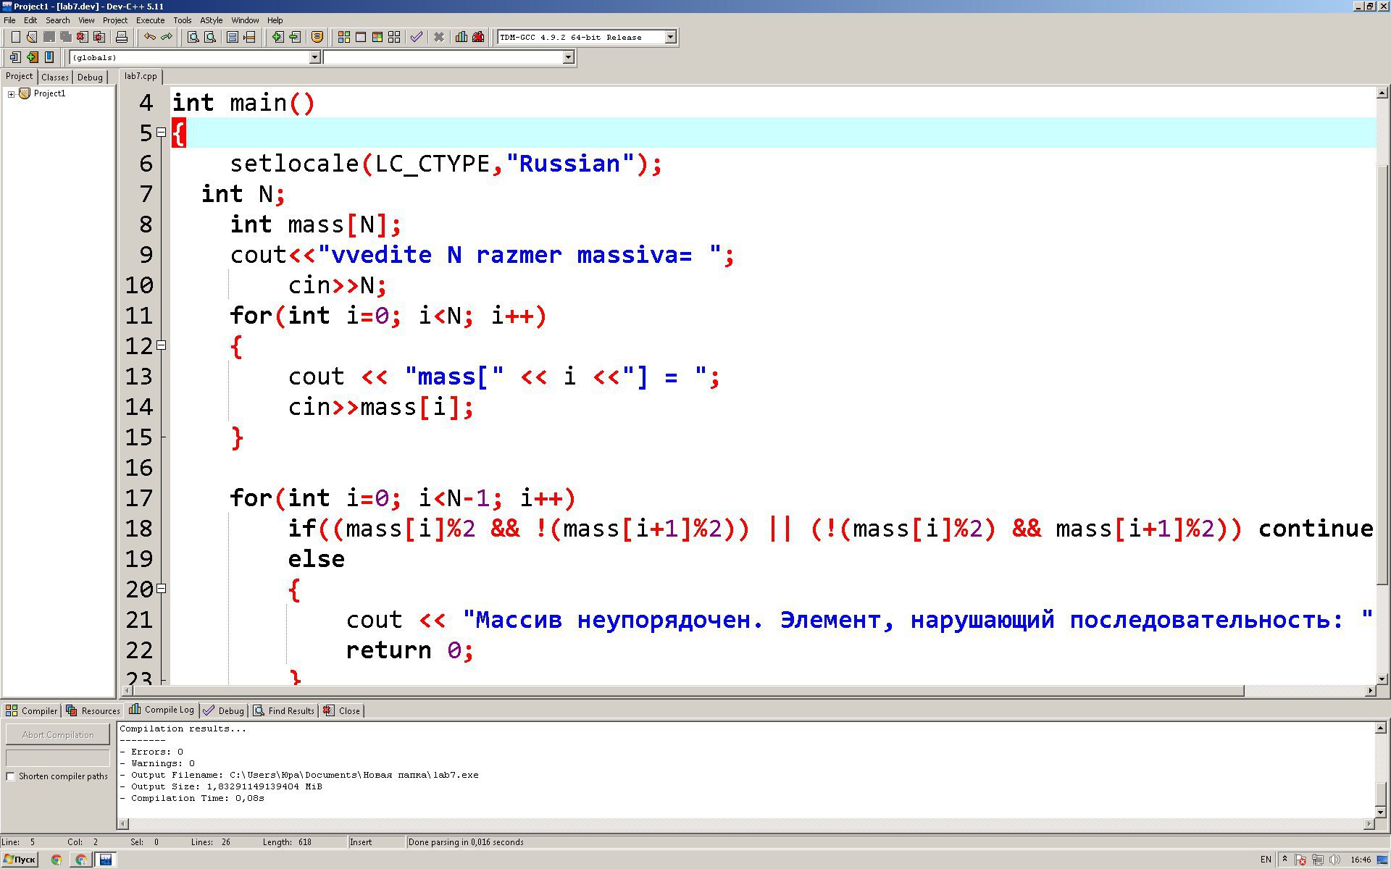Click the purple Syntax Check checkmark icon

coord(417,37)
